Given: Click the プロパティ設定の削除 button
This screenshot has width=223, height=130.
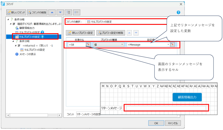Looking at the screenshot, I should pos(111,33).
